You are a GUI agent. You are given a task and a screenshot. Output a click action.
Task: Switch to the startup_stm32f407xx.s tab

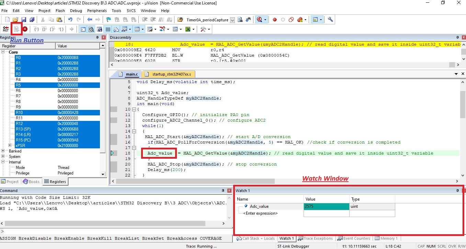click(x=169, y=74)
